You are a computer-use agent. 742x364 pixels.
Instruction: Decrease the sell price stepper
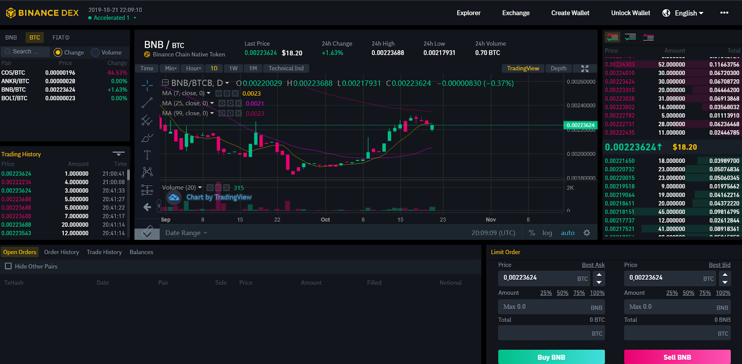725,282
